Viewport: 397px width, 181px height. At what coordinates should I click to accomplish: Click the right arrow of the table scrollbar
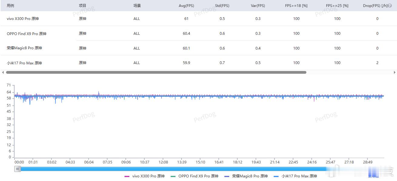pos(394,73)
